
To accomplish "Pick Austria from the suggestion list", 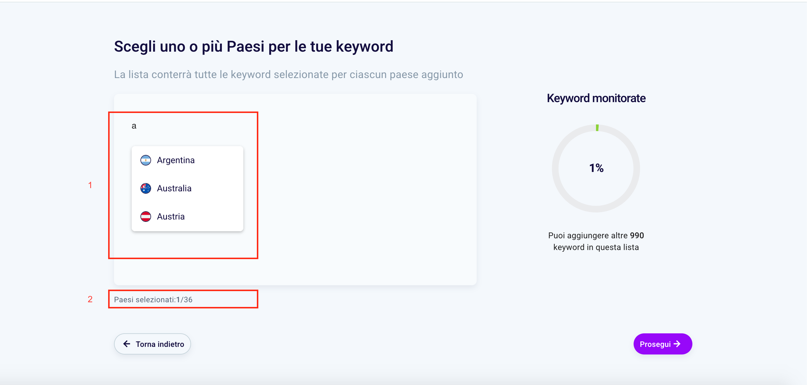I will pyautogui.click(x=171, y=217).
